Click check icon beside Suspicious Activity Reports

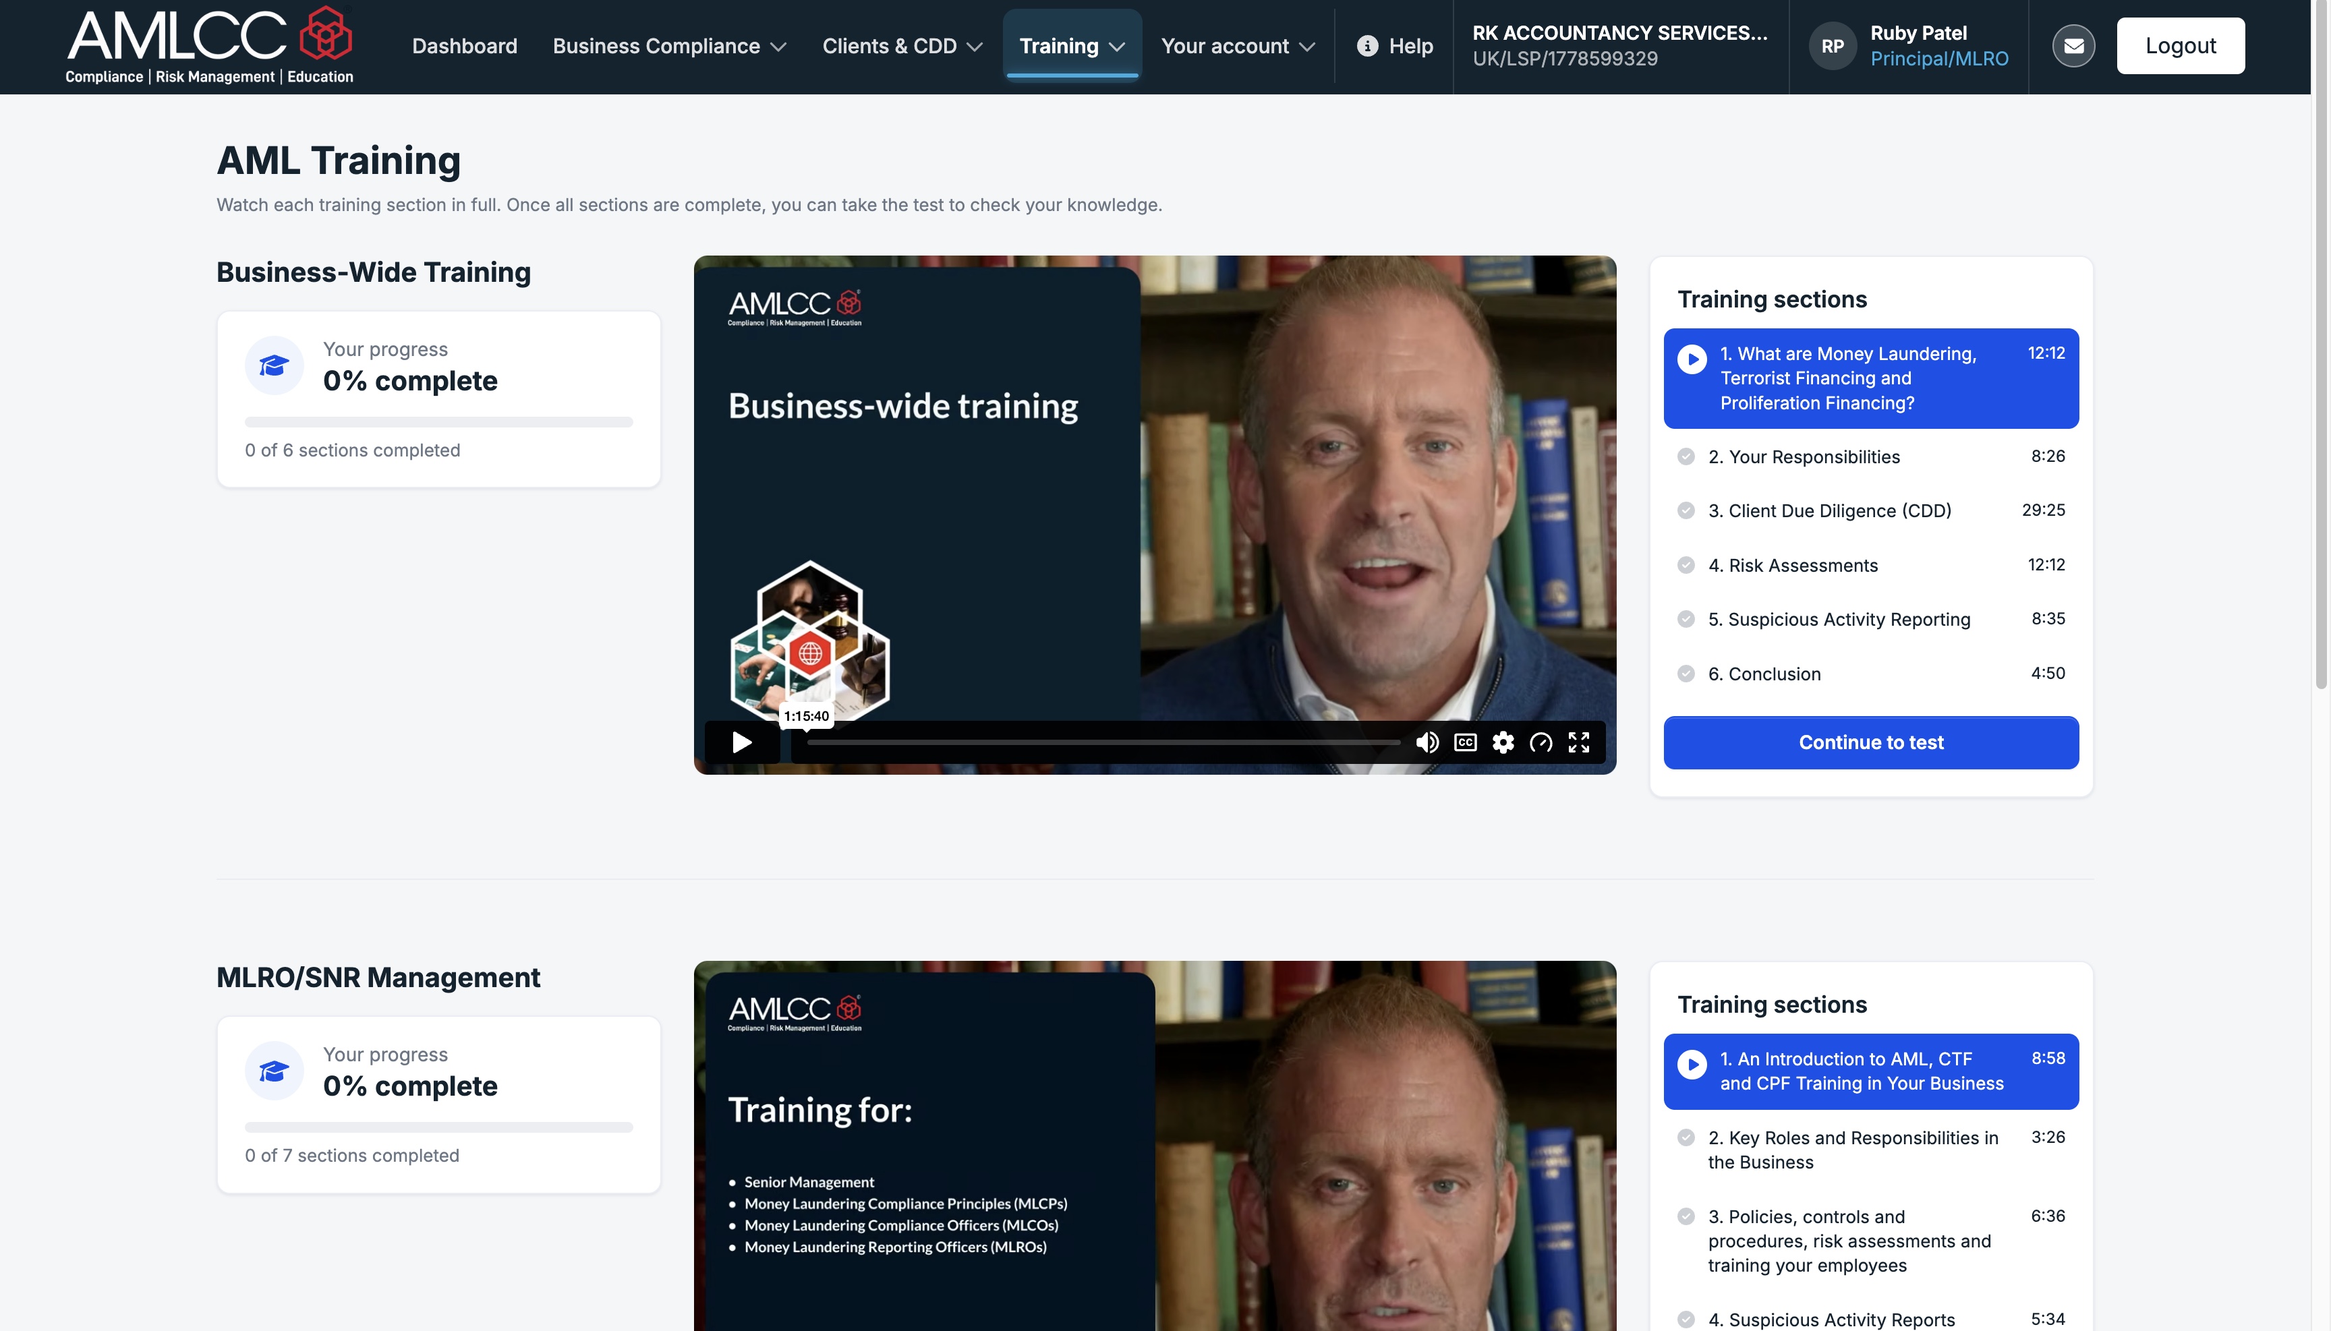pos(1686,1319)
